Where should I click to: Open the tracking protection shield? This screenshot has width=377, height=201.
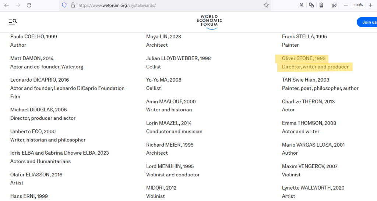point(64,5)
